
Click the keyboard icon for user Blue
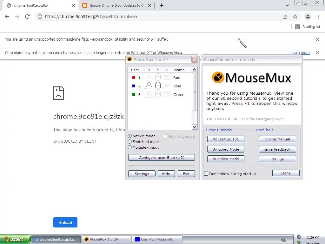click(166, 86)
